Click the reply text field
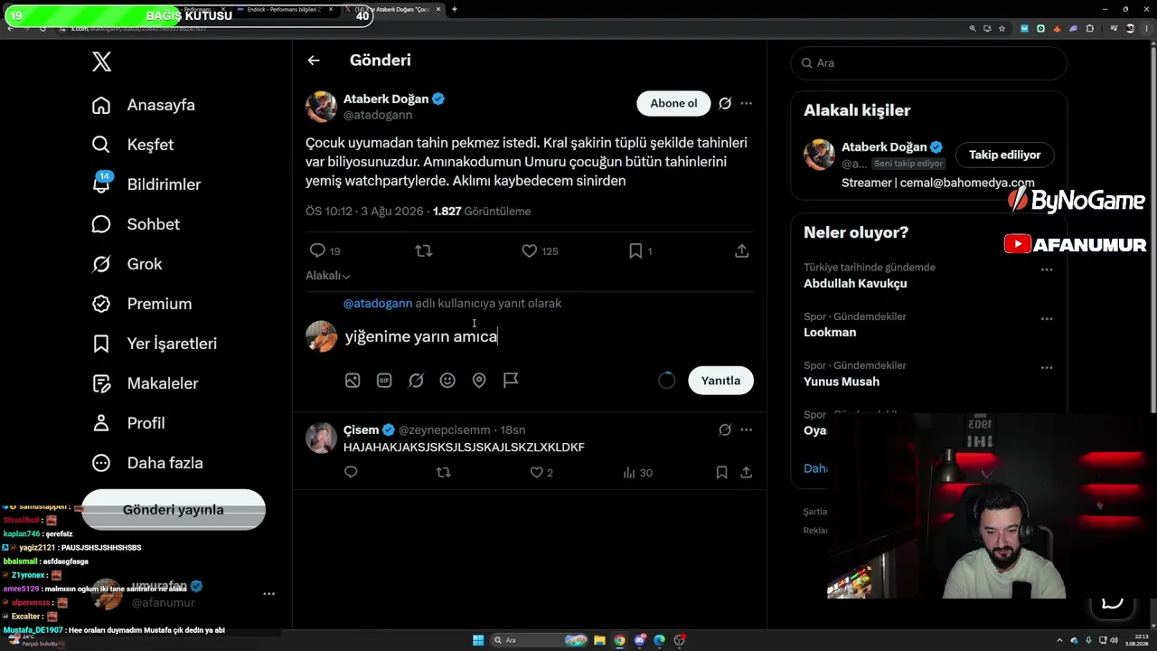 point(549,336)
